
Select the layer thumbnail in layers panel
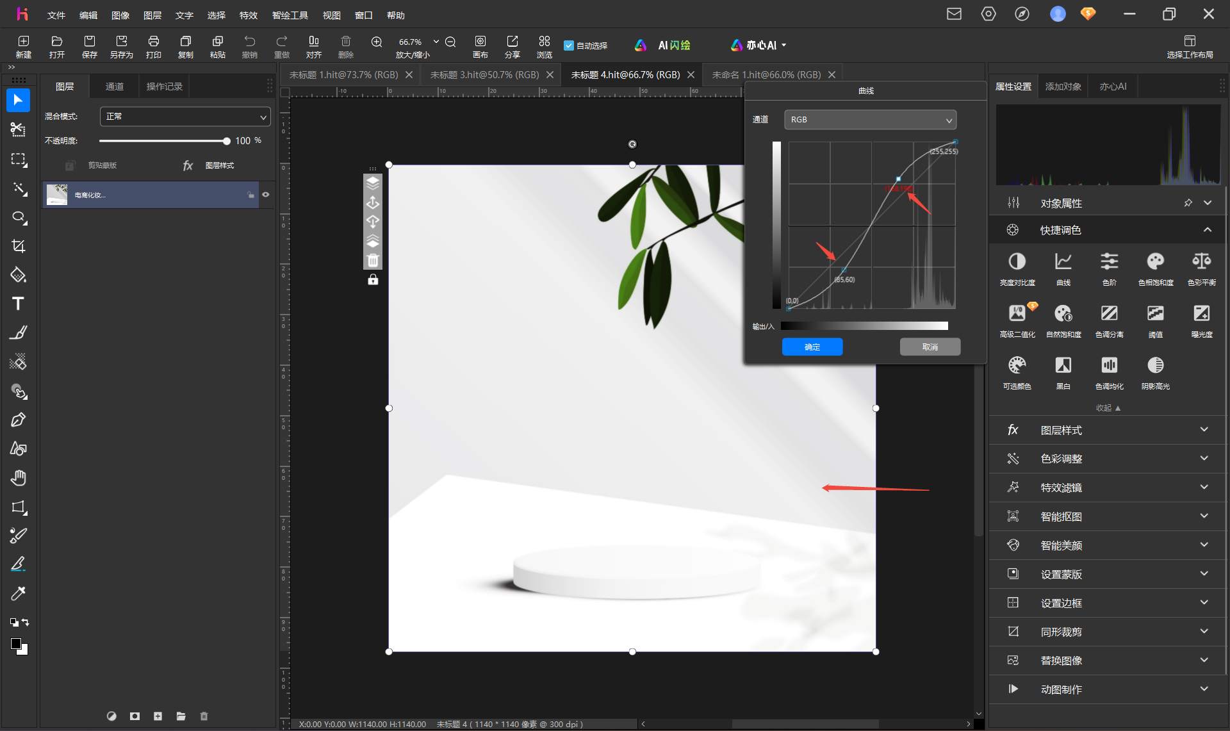click(x=57, y=195)
